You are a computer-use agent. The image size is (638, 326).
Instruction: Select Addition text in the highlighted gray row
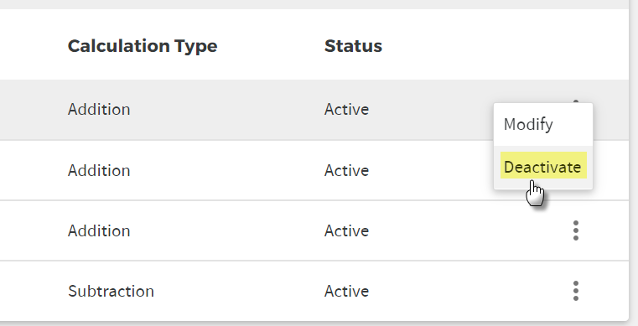[99, 109]
